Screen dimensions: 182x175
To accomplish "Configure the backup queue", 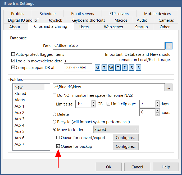I will coord(125,146).
